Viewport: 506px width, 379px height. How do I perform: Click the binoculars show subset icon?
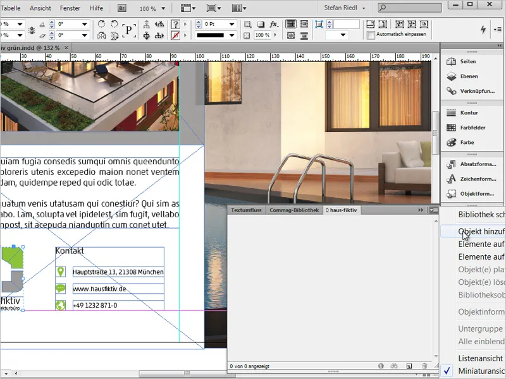point(393,366)
